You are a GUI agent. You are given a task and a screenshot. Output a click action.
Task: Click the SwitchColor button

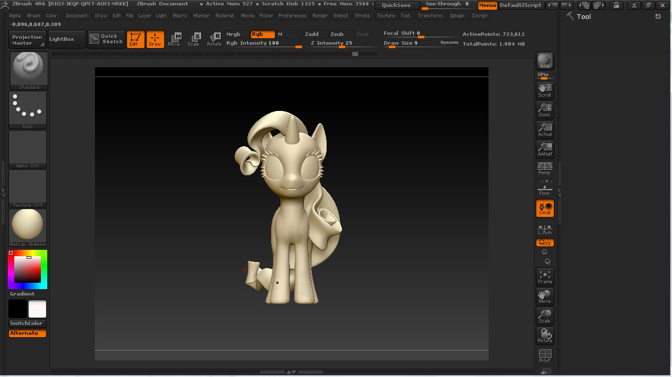[x=28, y=323]
